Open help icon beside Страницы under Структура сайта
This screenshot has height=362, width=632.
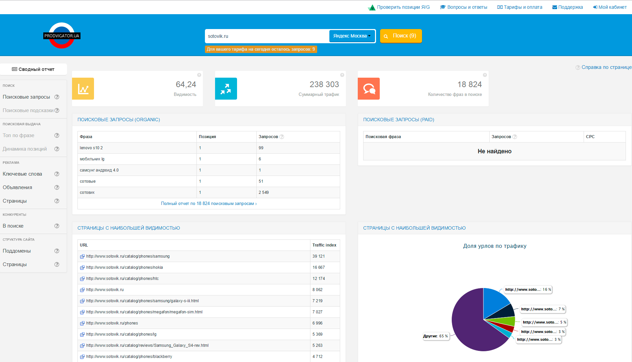coord(57,264)
